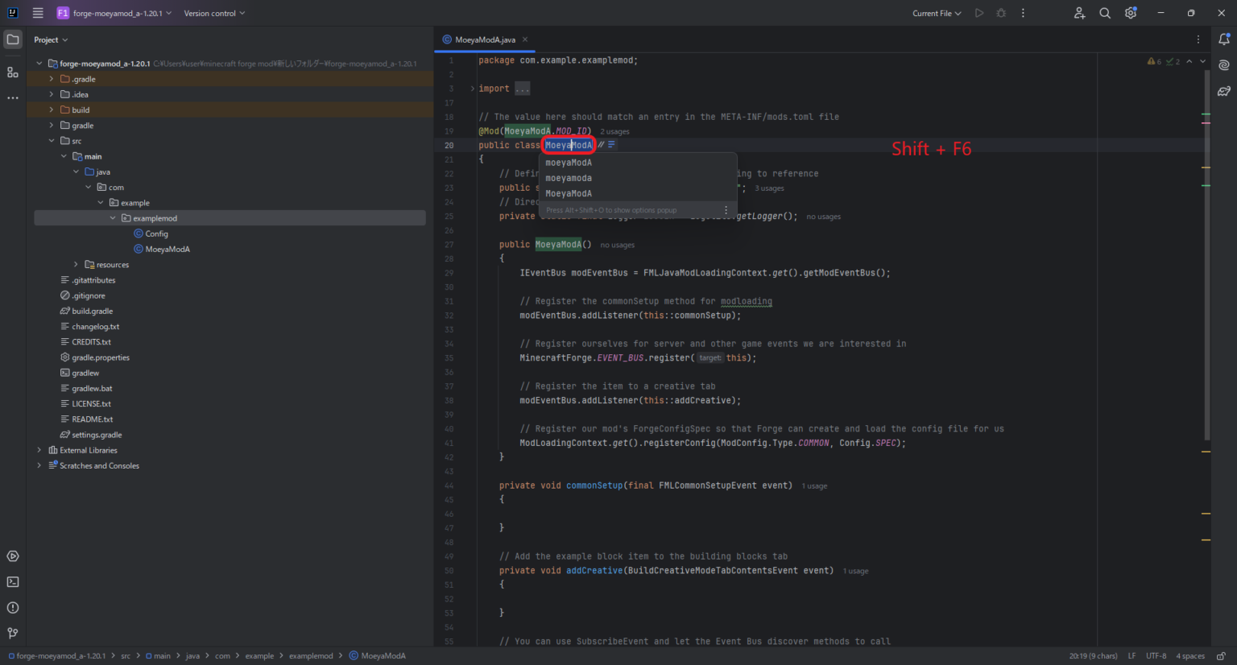Expand the External Libraries node
The width and height of the screenshot is (1237, 665).
pyautogui.click(x=39, y=450)
